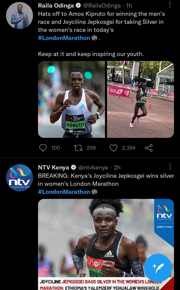View the Amos Kipruto running photo
Image resolution: width=180 pixels, height=290 pixels.
(x=71, y=99)
